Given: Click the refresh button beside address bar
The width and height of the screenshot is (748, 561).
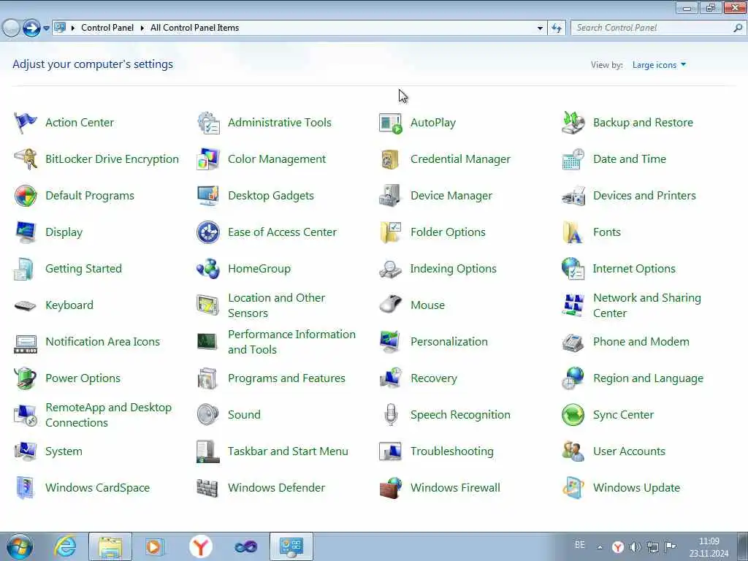Looking at the screenshot, I should point(557,28).
